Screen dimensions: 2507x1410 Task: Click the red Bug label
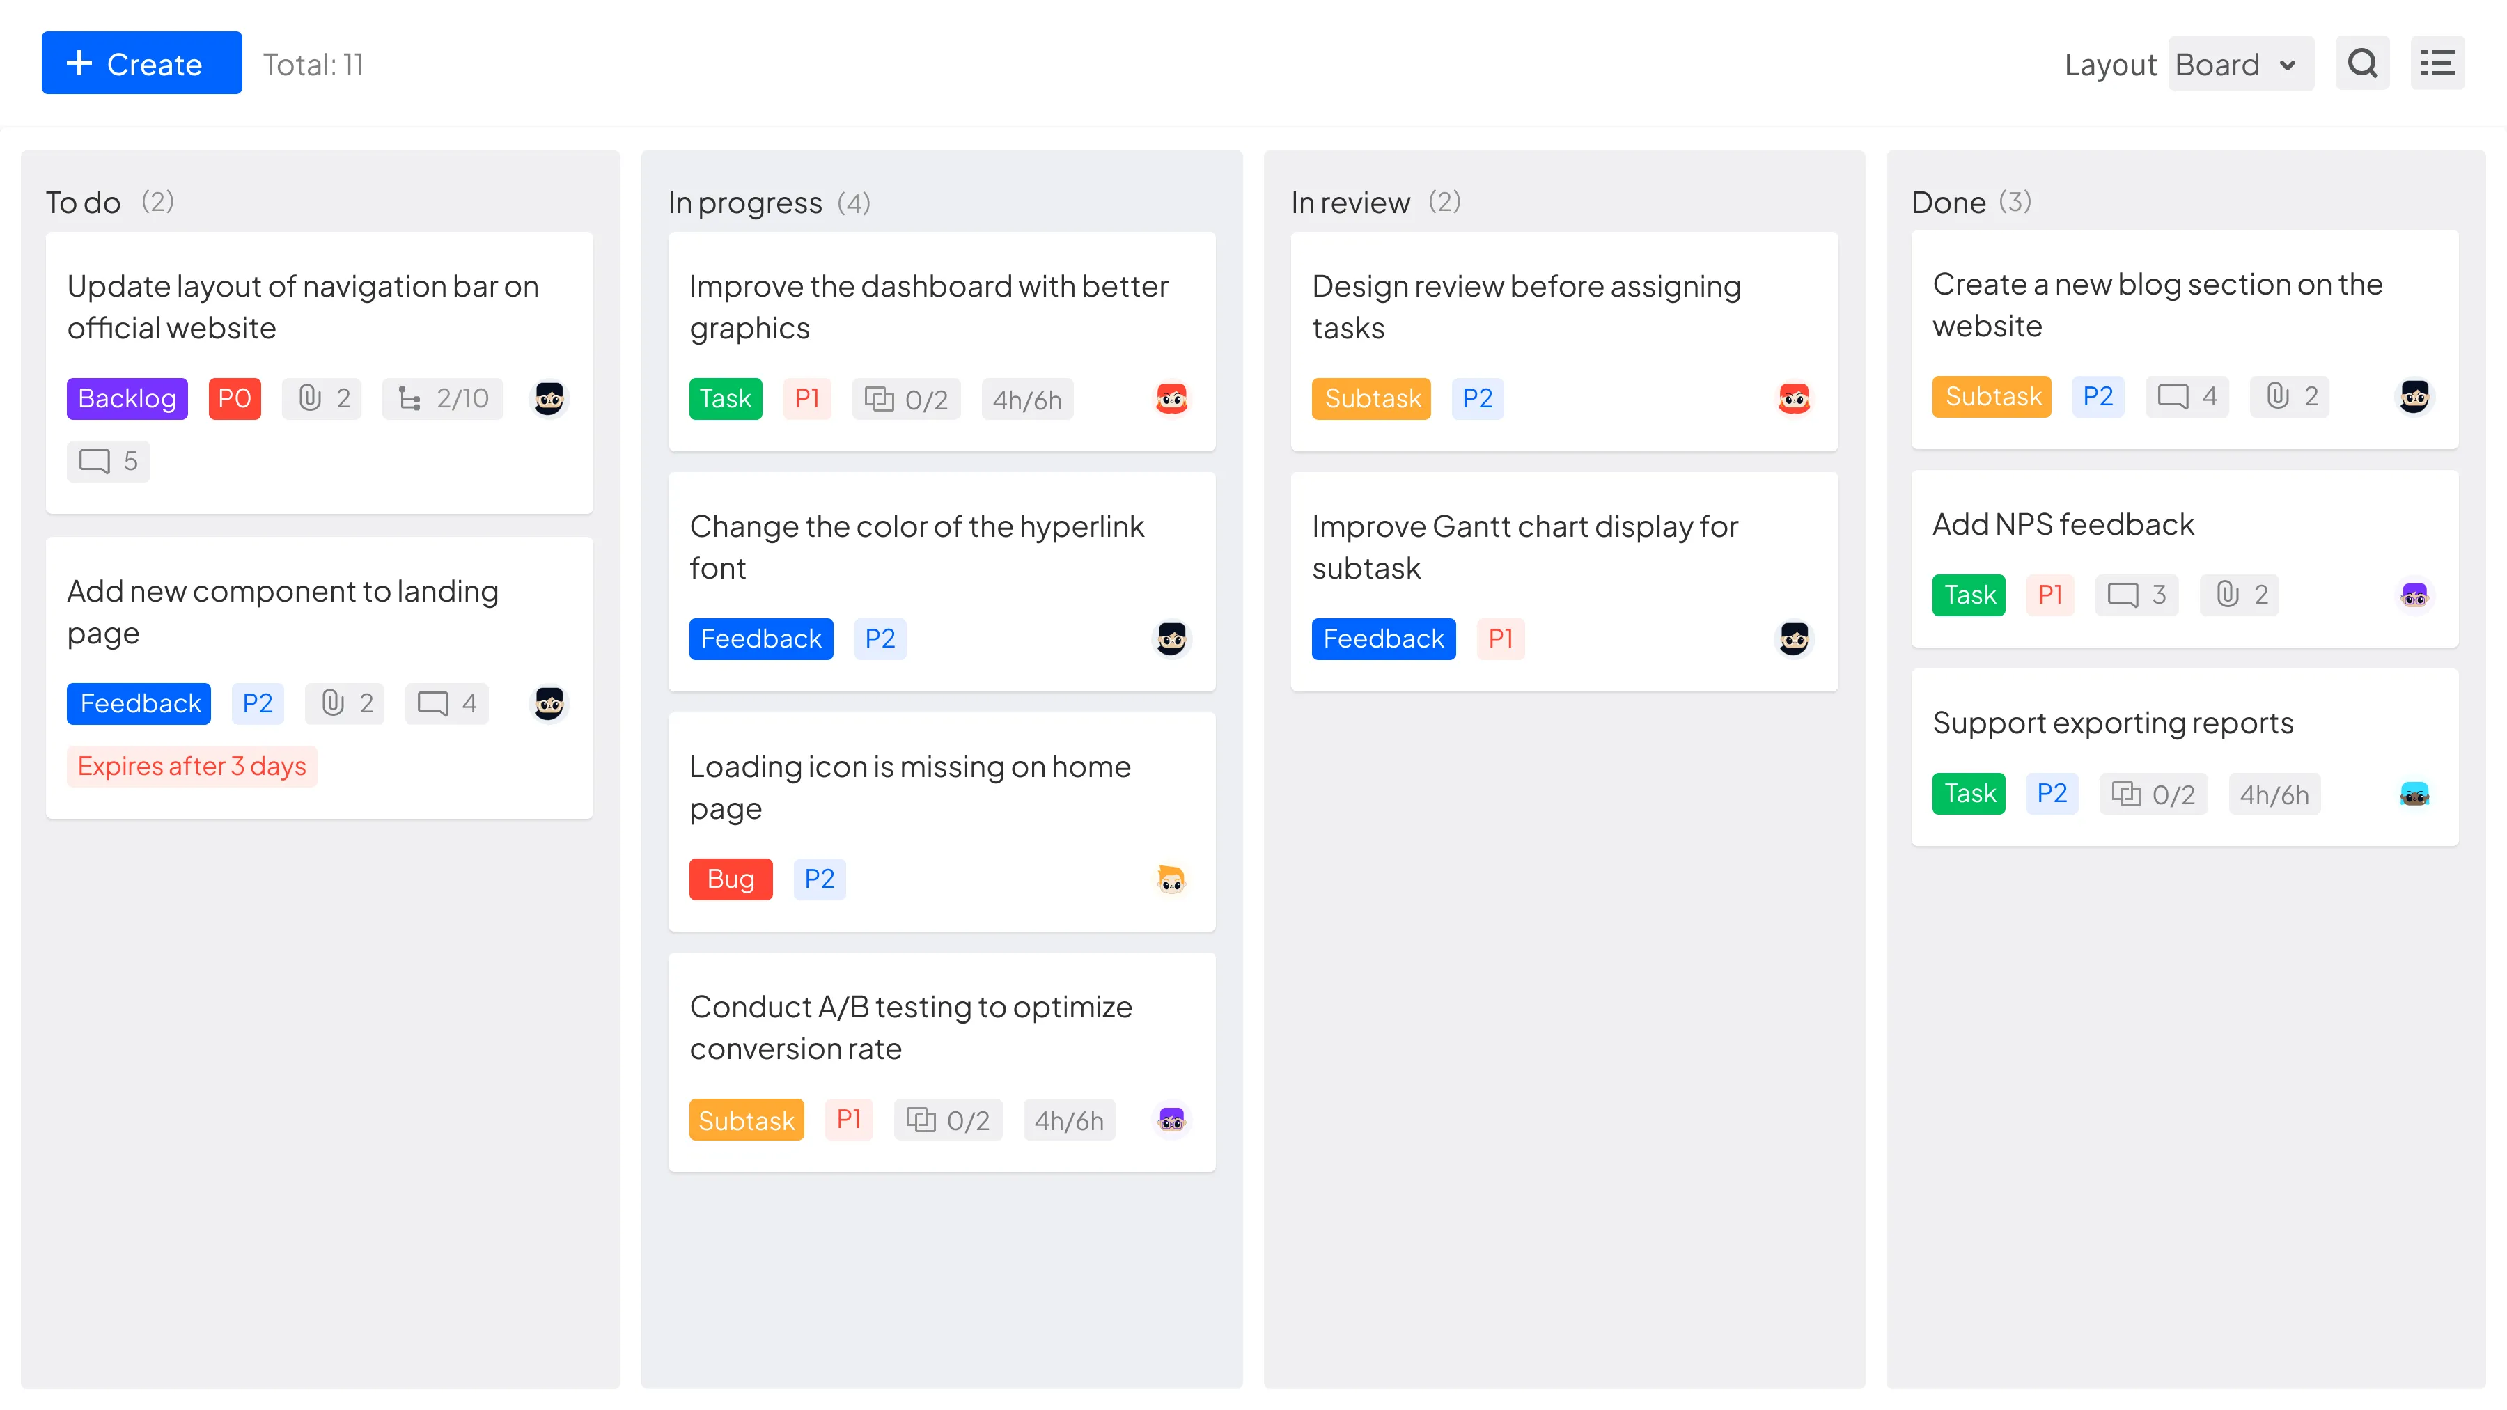730,879
